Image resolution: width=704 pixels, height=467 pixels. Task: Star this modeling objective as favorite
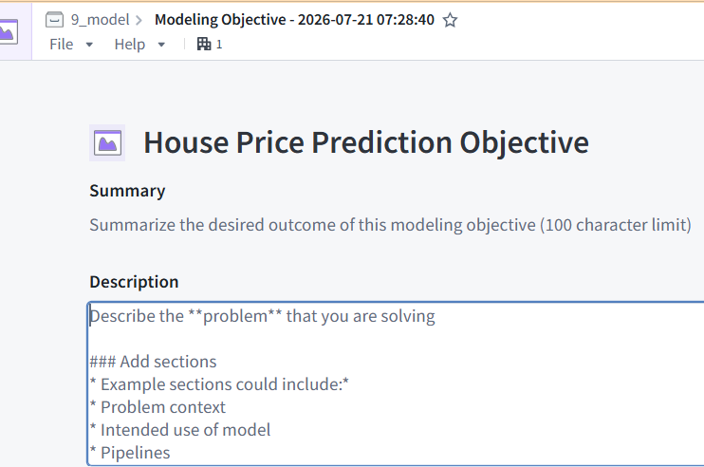point(450,20)
